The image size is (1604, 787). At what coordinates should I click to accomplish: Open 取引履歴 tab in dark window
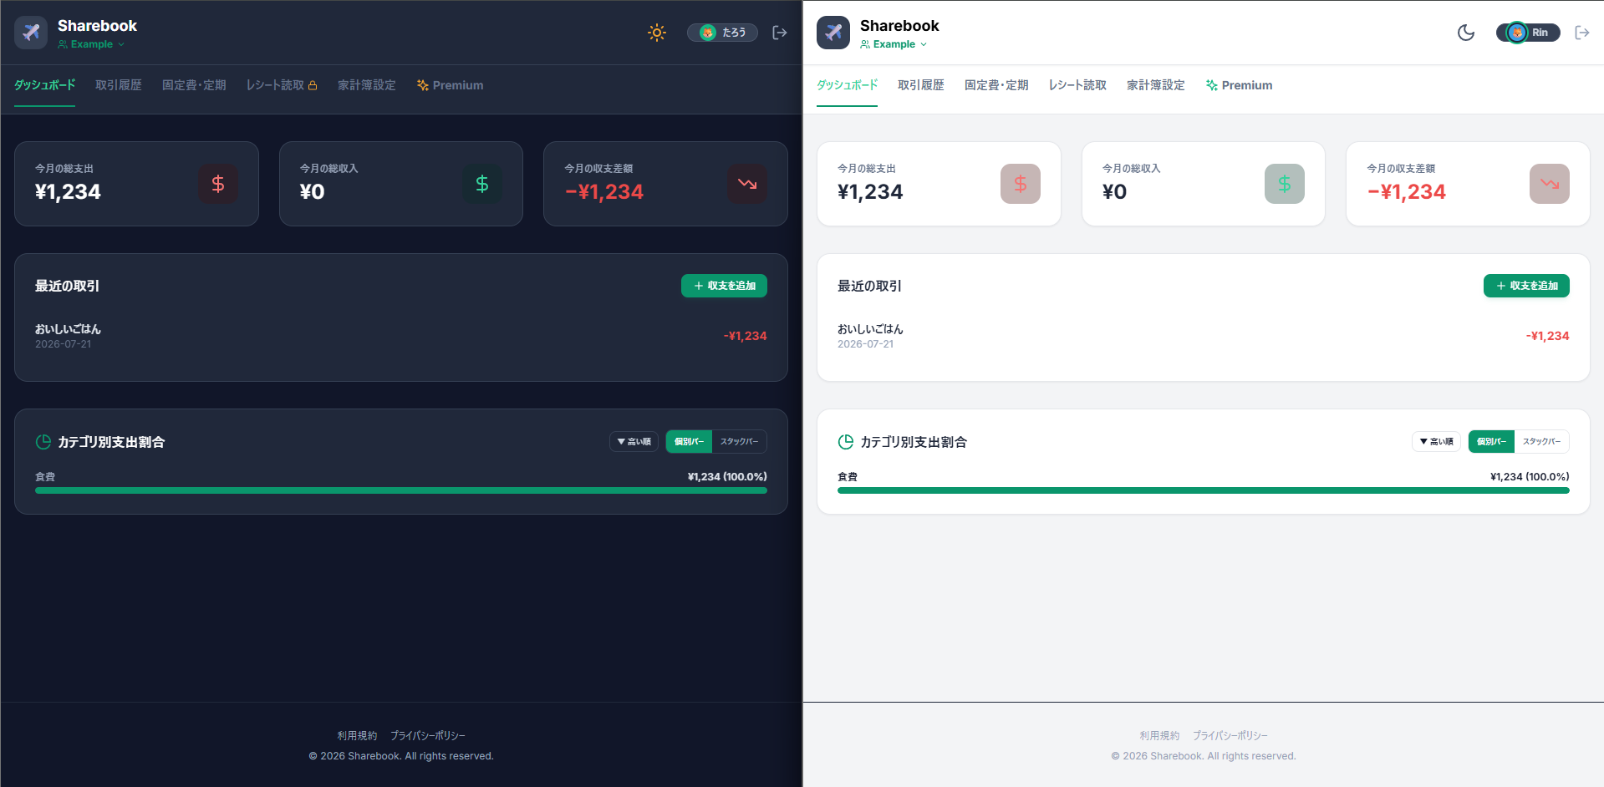[x=119, y=85]
